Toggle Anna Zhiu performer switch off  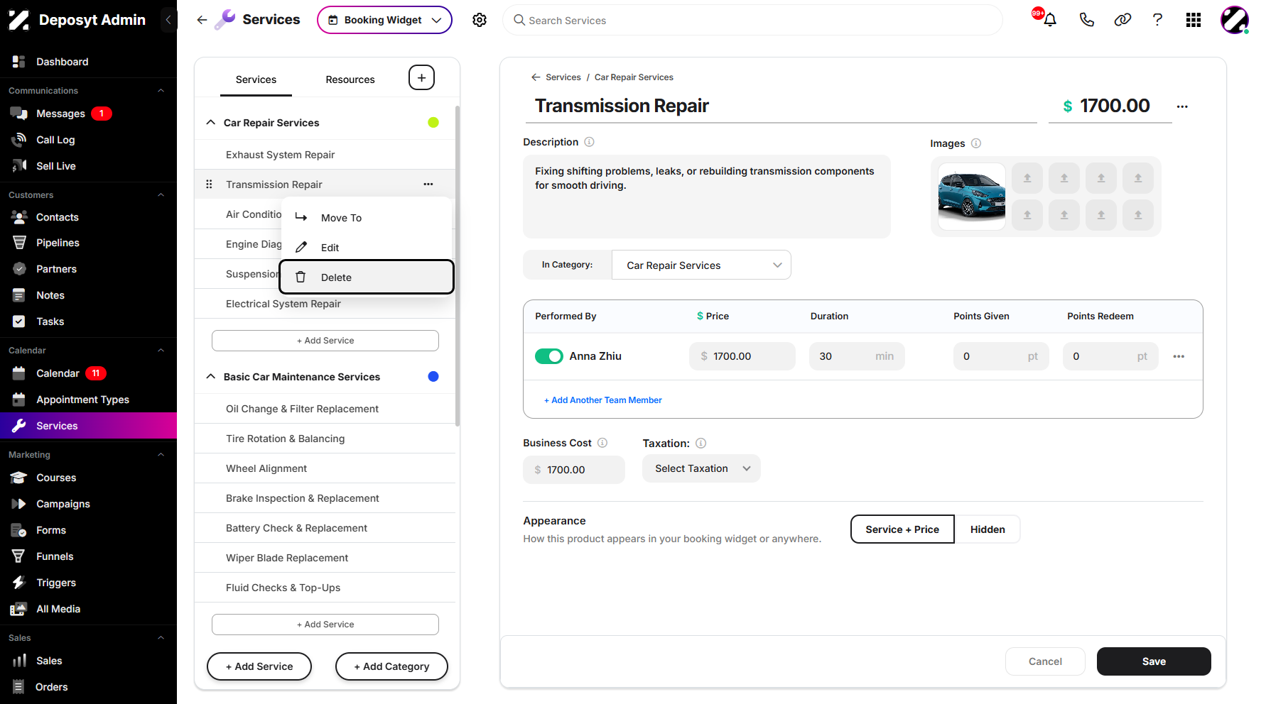click(x=549, y=356)
